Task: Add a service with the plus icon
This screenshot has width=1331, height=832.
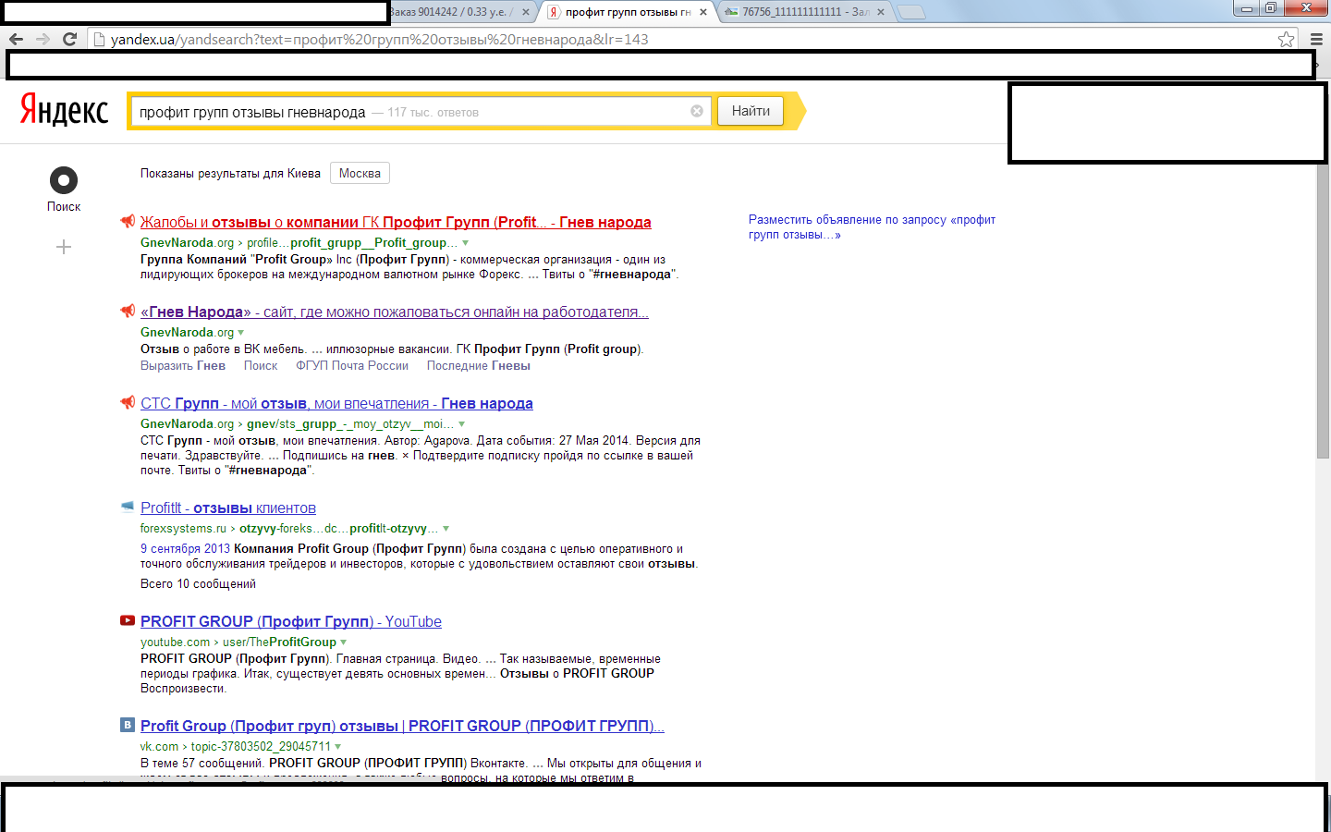Action: tap(64, 247)
